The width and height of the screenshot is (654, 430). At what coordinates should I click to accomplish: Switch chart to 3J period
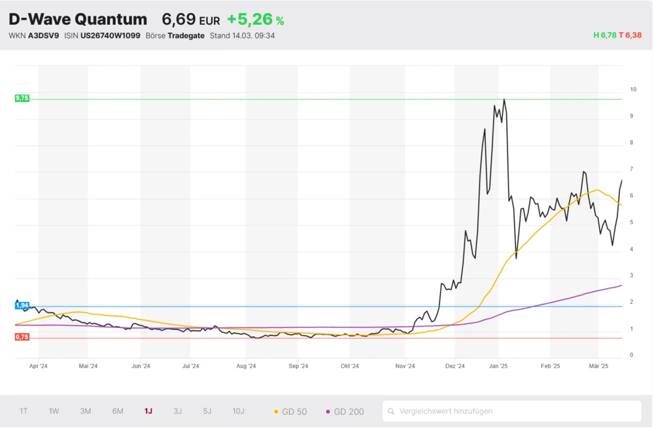tap(178, 411)
